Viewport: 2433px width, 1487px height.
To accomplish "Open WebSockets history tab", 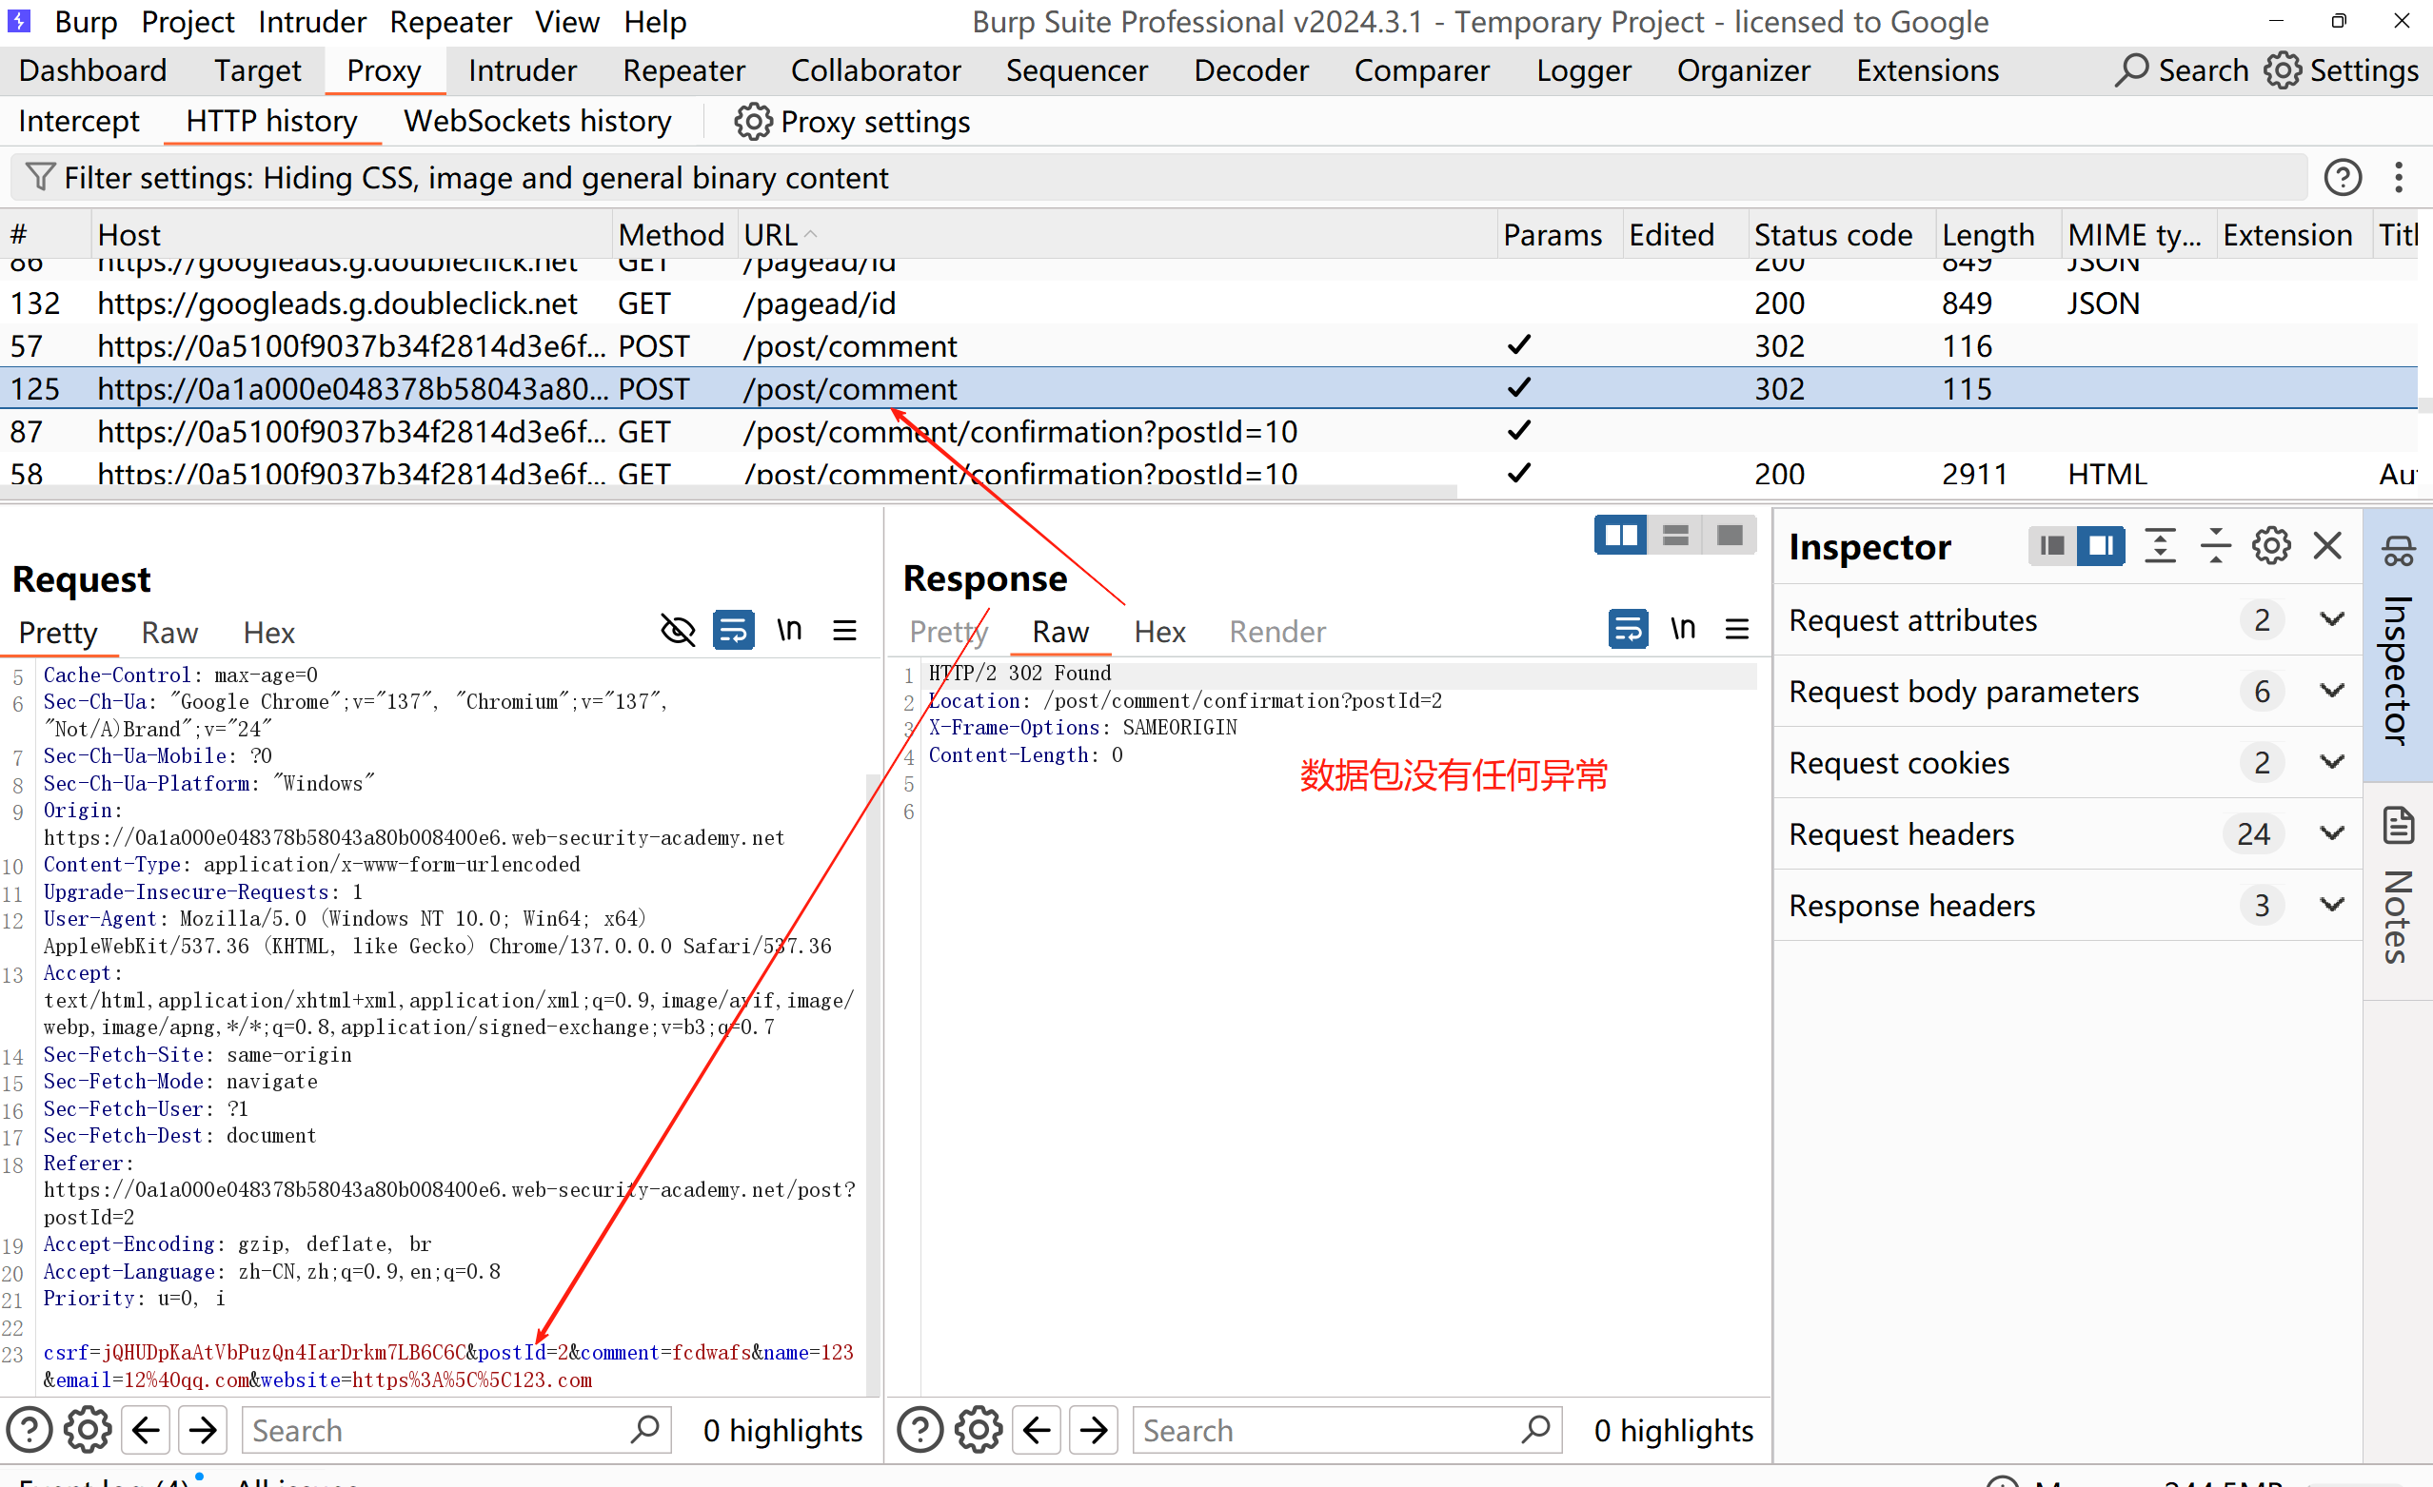I will [537, 122].
